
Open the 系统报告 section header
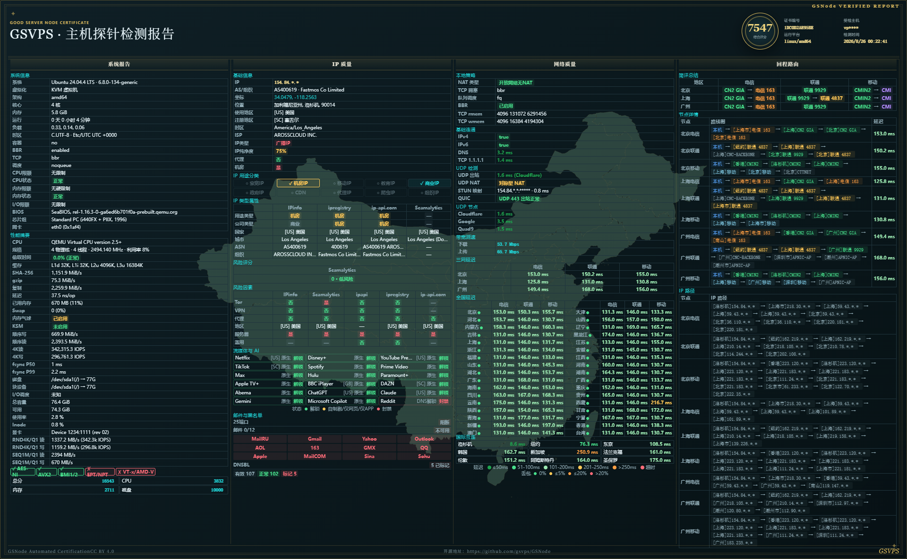119,64
